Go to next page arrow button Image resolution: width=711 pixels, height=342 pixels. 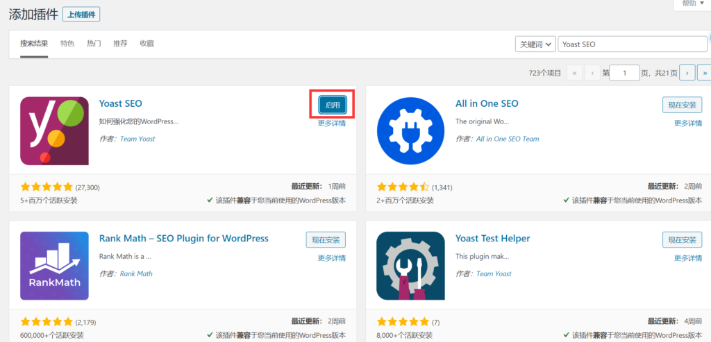687,72
